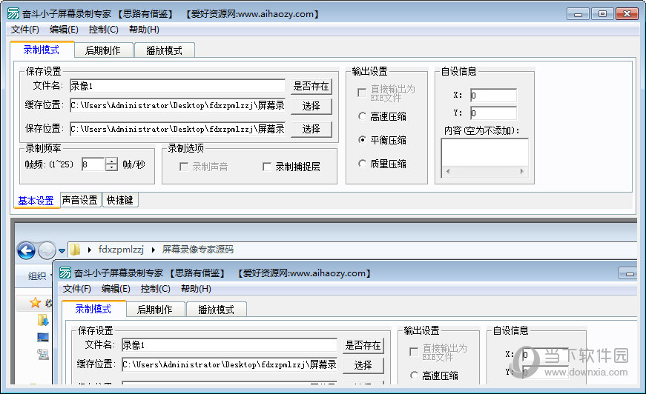
Task: Click X coordinate field in top window
Action: point(493,96)
